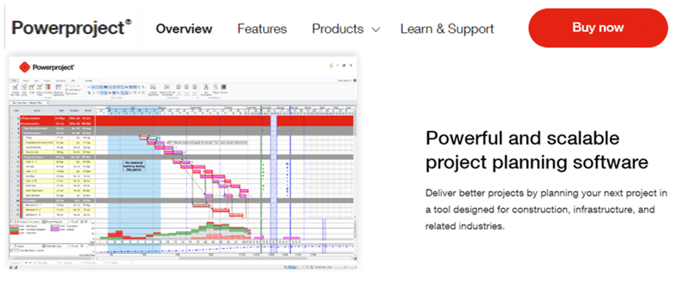Click the red Powerproject diamond logo icon
The height and width of the screenshot is (283, 679).
point(25,67)
